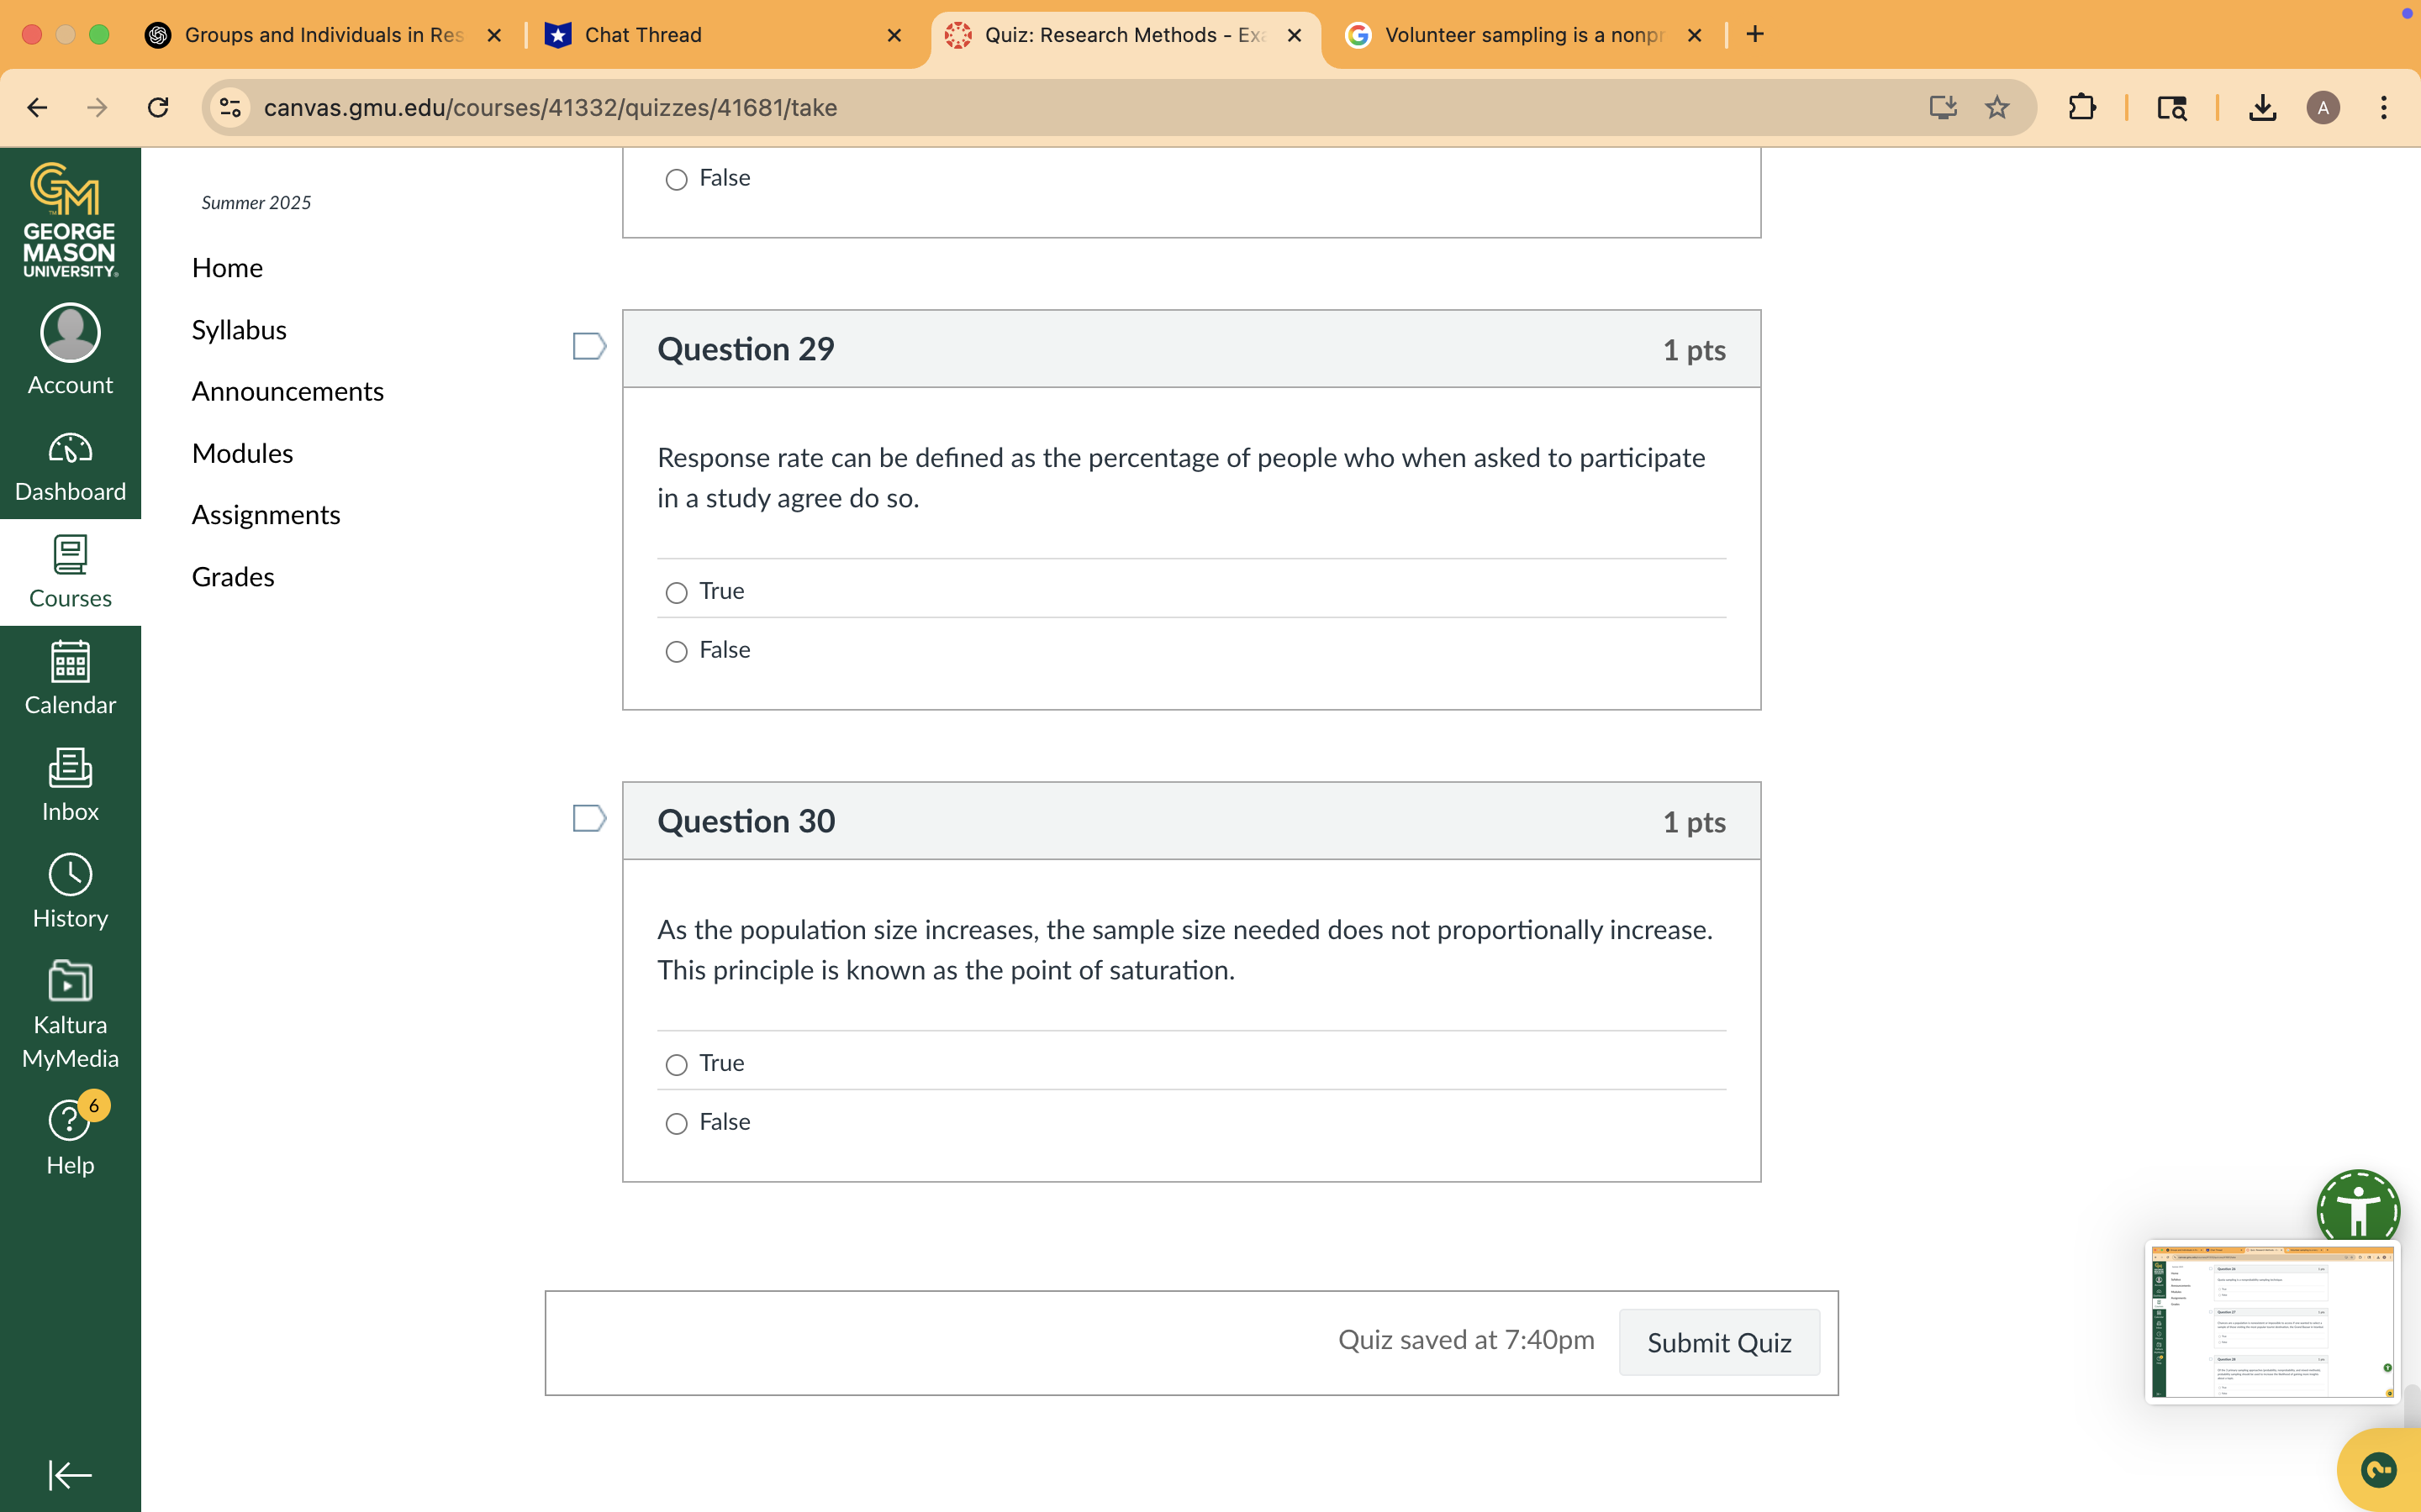Open the Account sidebar panel
Viewport: 2421px width, 1512px height.
69,348
